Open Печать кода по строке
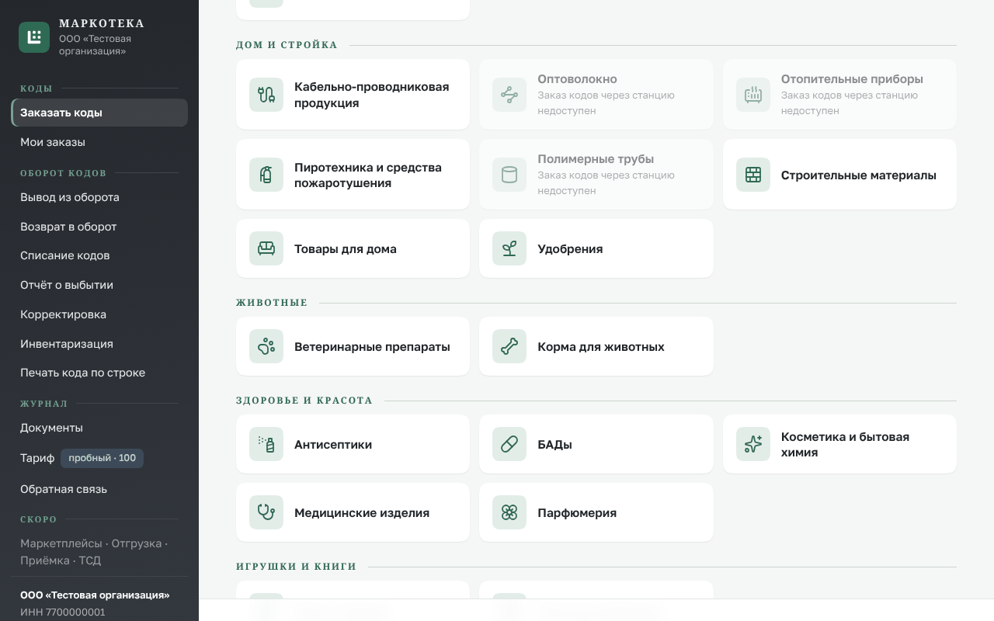The height and width of the screenshot is (621, 994). [99, 373]
